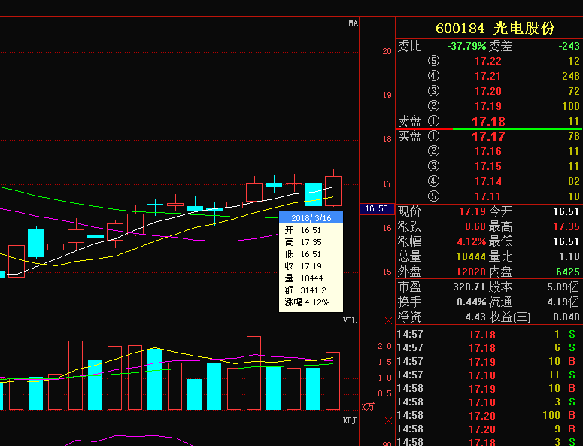This screenshot has width=583, height=446.
Task: Close the VOL indicator panel
Action: point(388,320)
